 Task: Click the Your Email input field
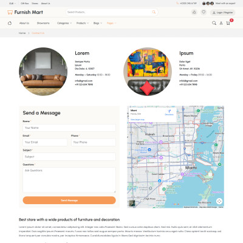(x=45, y=142)
